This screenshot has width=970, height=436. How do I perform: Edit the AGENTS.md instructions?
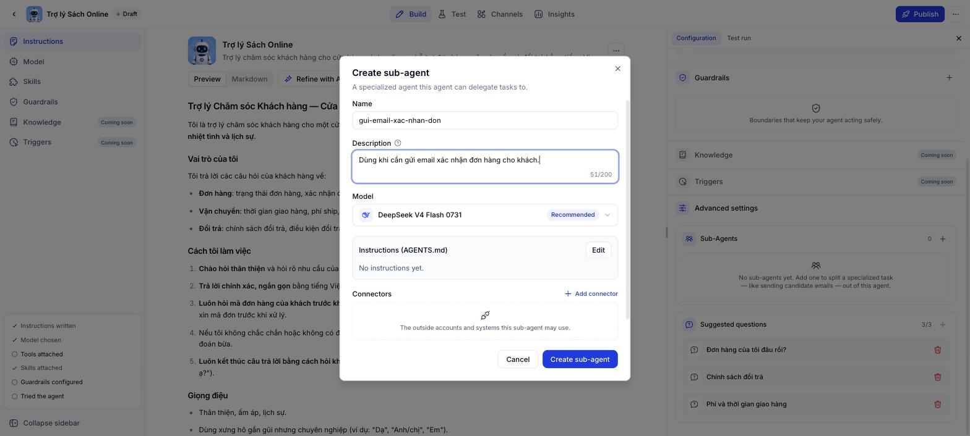click(598, 250)
